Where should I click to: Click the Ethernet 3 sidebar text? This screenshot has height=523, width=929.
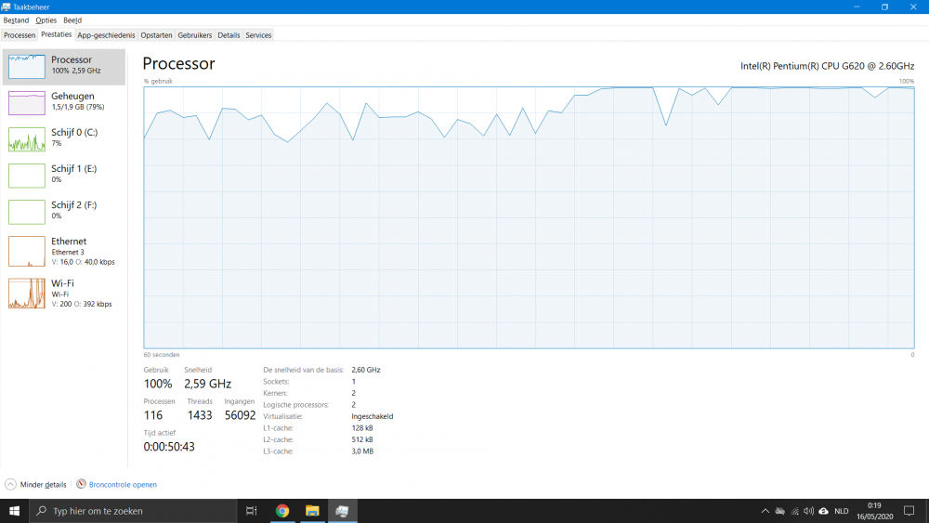click(x=68, y=253)
